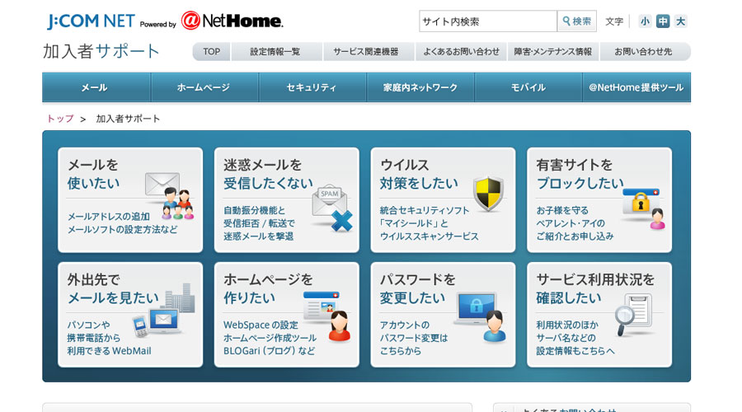Screen dimensions: 742x412
Task: Click the laptop padlock password icon
Action: click(x=481, y=316)
